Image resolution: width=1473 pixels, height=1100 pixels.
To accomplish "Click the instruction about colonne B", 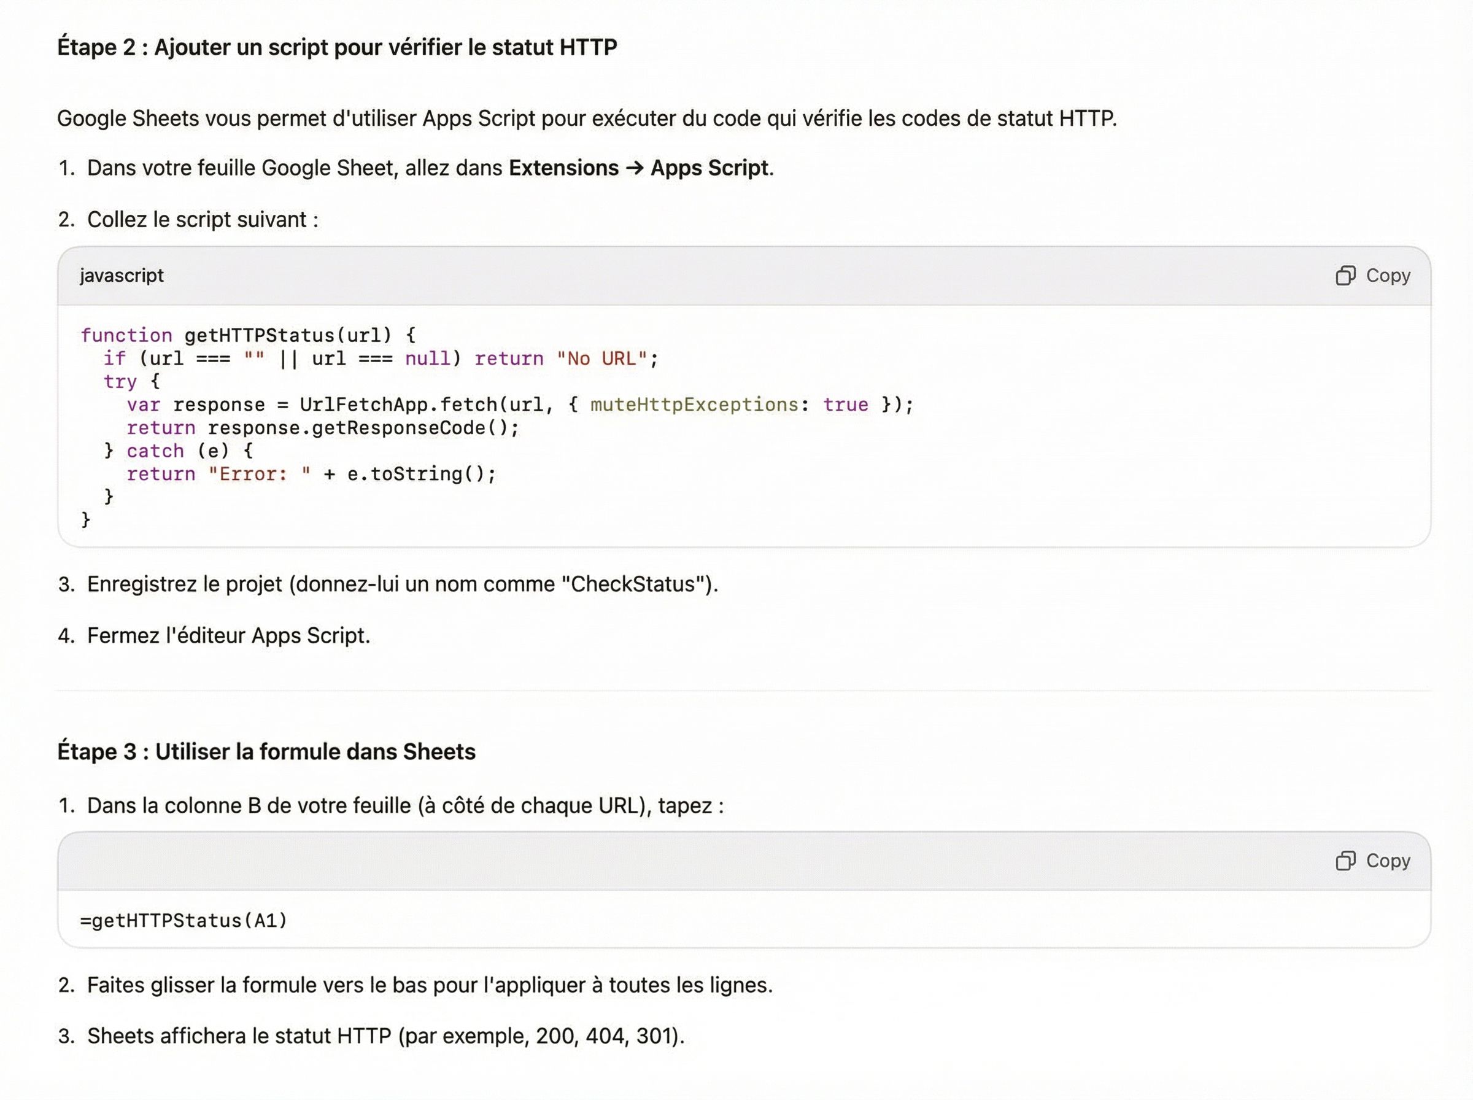I will point(406,805).
